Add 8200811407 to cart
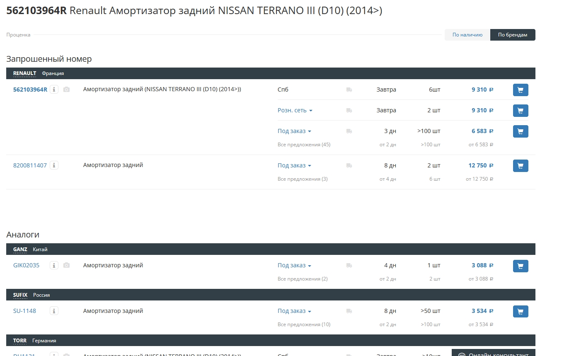This screenshot has width=569, height=356. [x=521, y=166]
